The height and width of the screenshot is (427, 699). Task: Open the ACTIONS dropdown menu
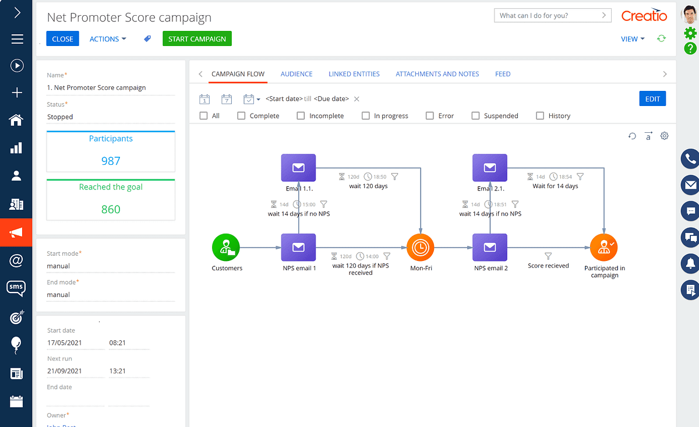coord(107,38)
